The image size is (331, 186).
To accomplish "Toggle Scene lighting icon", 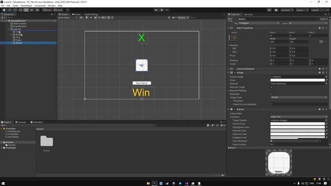I will point(86,18).
